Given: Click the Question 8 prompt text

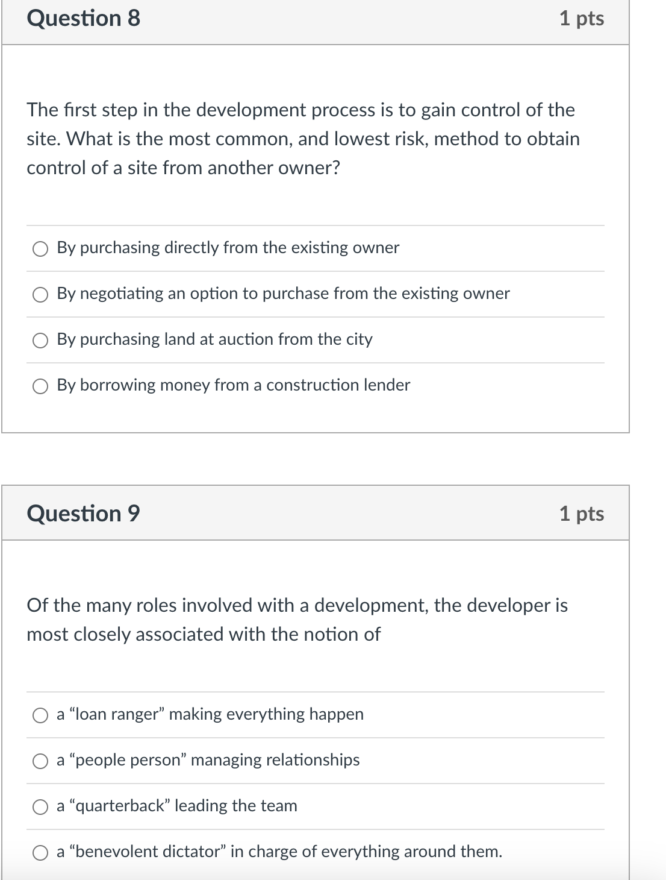Looking at the screenshot, I should (x=301, y=139).
